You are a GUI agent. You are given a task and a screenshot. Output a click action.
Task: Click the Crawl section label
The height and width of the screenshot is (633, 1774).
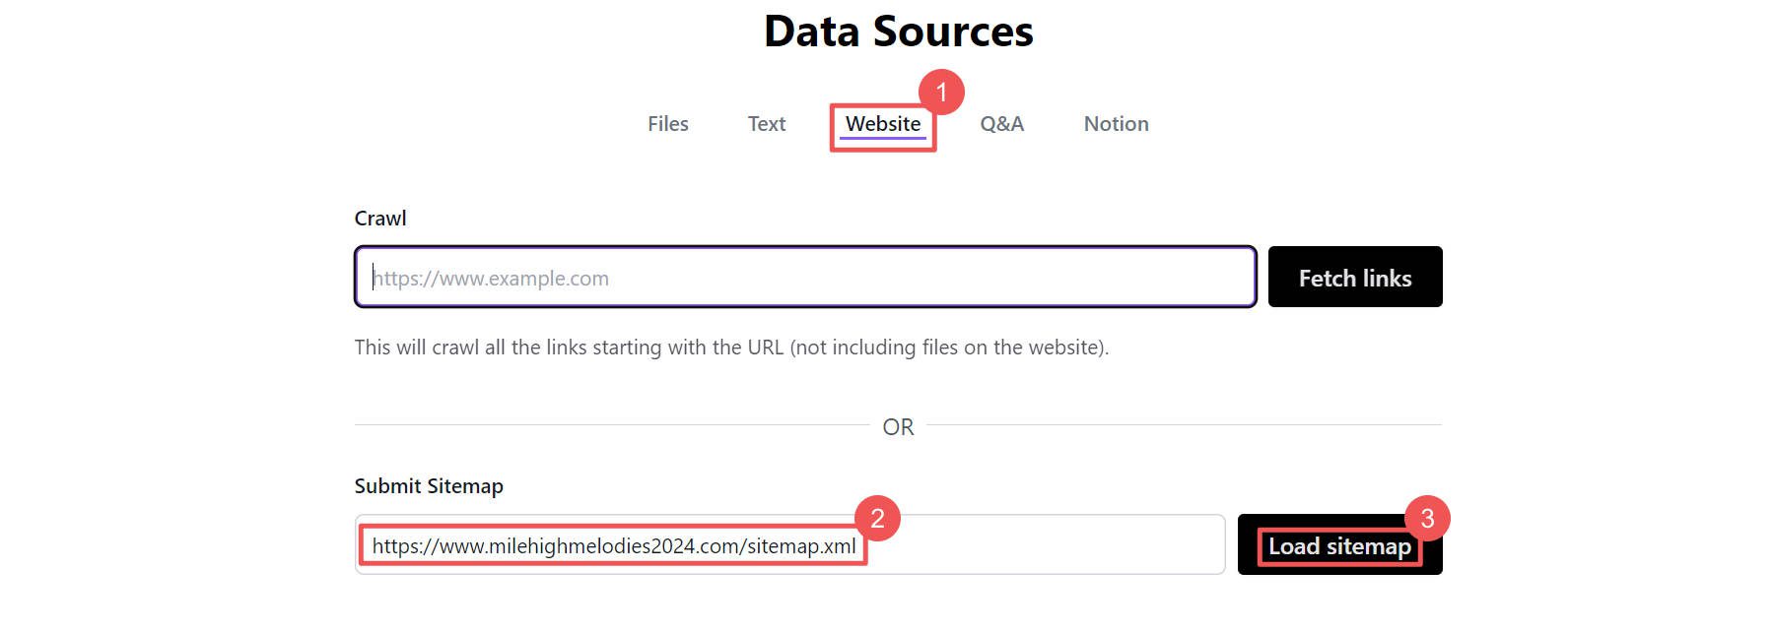[x=380, y=218]
